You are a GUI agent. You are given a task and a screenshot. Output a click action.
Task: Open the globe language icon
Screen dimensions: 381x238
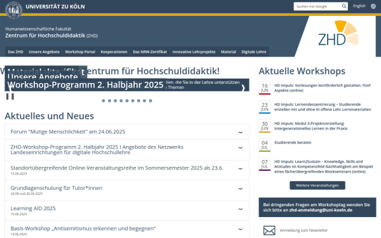pyautogui.click(x=373, y=6)
